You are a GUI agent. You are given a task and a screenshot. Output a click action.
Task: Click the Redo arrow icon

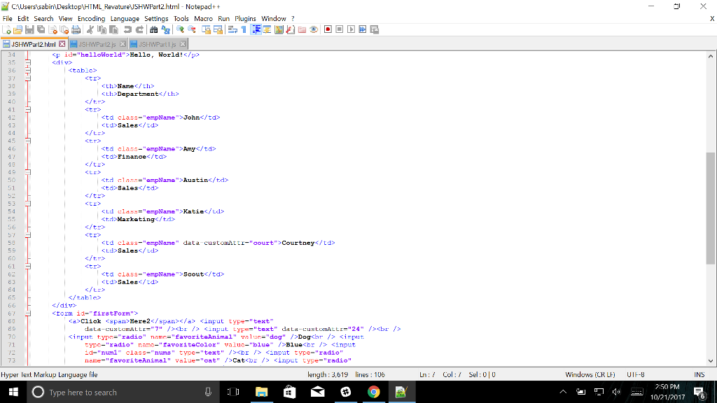coord(139,29)
